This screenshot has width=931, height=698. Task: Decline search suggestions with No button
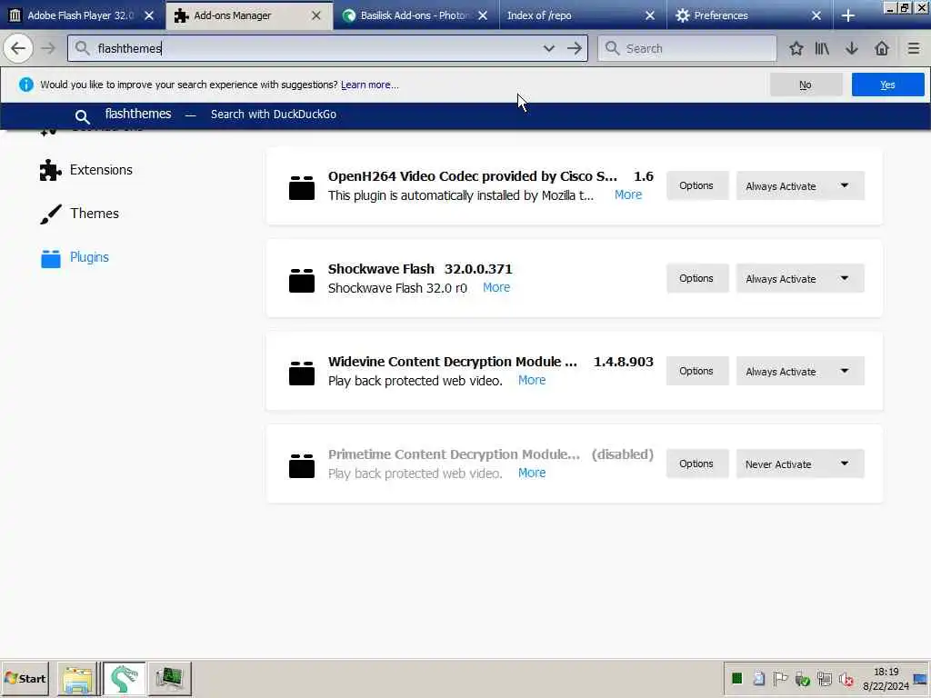(806, 85)
